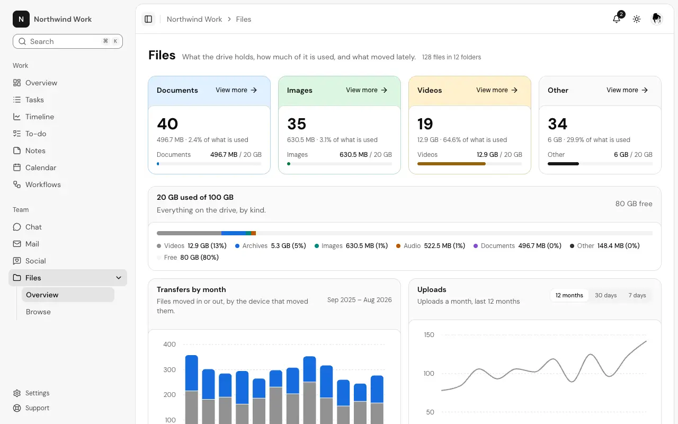This screenshot has height=424, width=678.
Task: Click the 80 GB free label
Action: pos(634,204)
